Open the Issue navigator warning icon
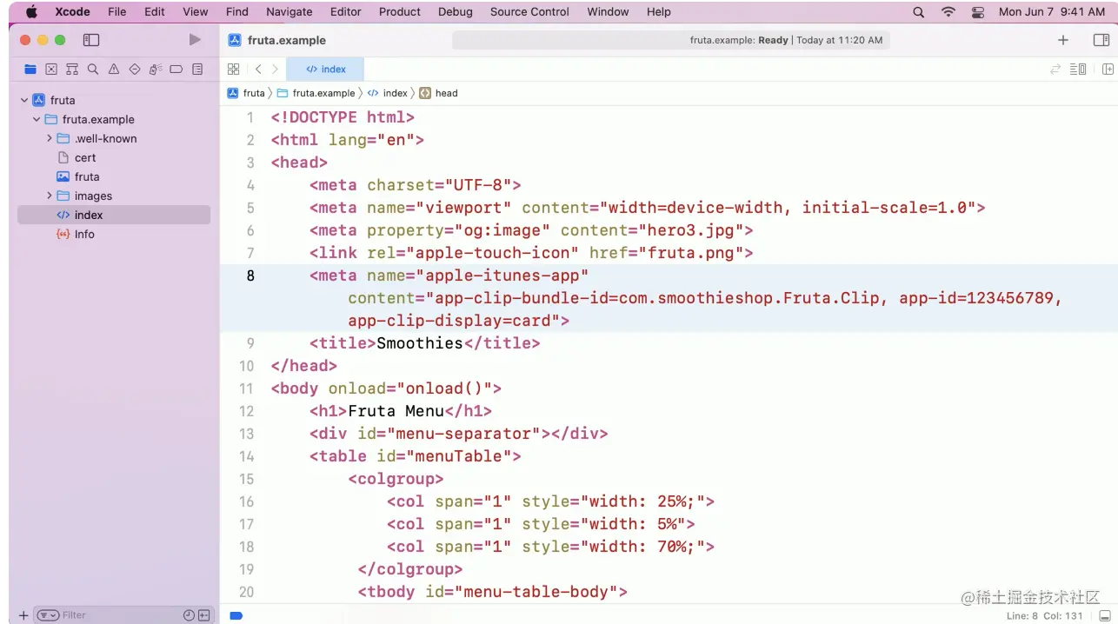The height and width of the screenshot is (624, 1118). click(114, 70)
